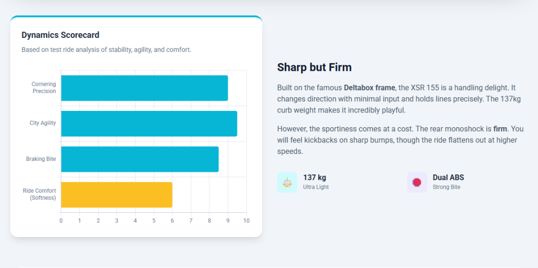This screenshot has width=538, height=268.
Task: Click the scorecard subtitle about test ride analysis
Action: tap(106, 50)
